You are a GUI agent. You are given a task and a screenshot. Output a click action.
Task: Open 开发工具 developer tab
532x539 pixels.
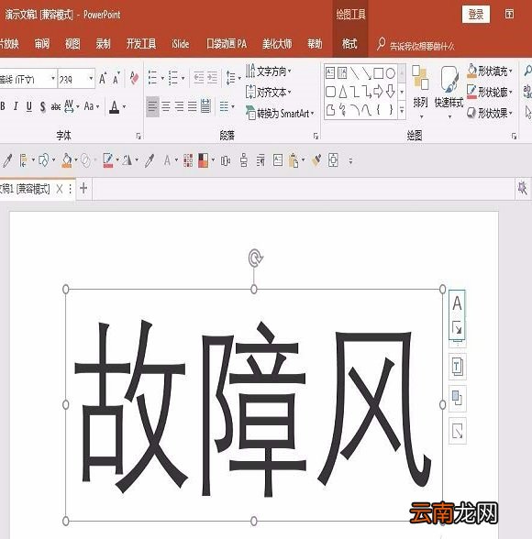click(141, 44)
